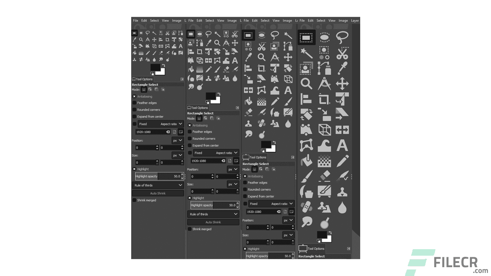Open the File menu above the smallest-icon toolbox
The height and width of the screenshot is (276, 491).
135,21
